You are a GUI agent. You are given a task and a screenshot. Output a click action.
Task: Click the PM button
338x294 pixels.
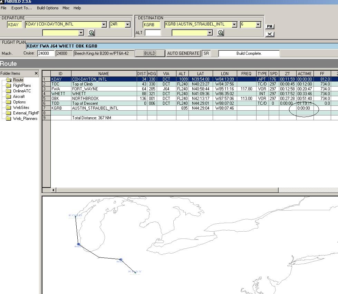tap(270, 26)
